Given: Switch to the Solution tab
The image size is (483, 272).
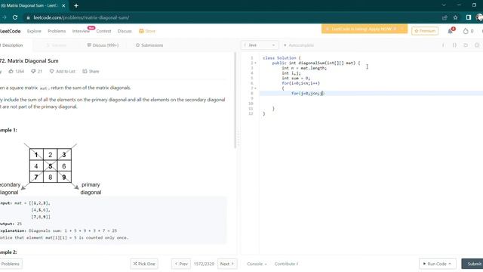Looking at the screenshot, I should click(x=57, y=45).
